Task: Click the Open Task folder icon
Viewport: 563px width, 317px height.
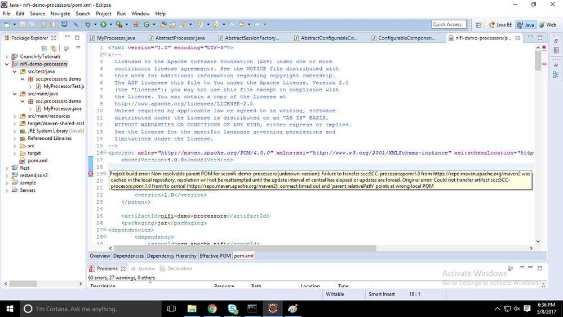Action: 172,24
